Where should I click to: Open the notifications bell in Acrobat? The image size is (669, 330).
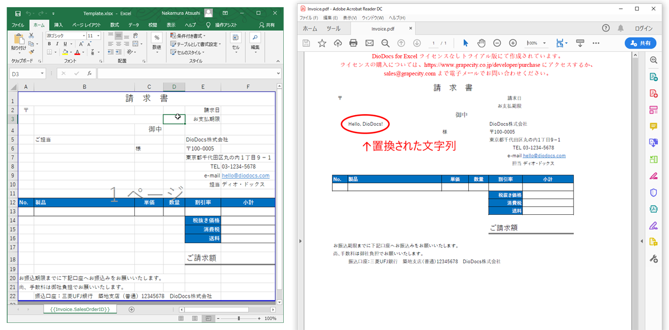[x=620, y=28]
